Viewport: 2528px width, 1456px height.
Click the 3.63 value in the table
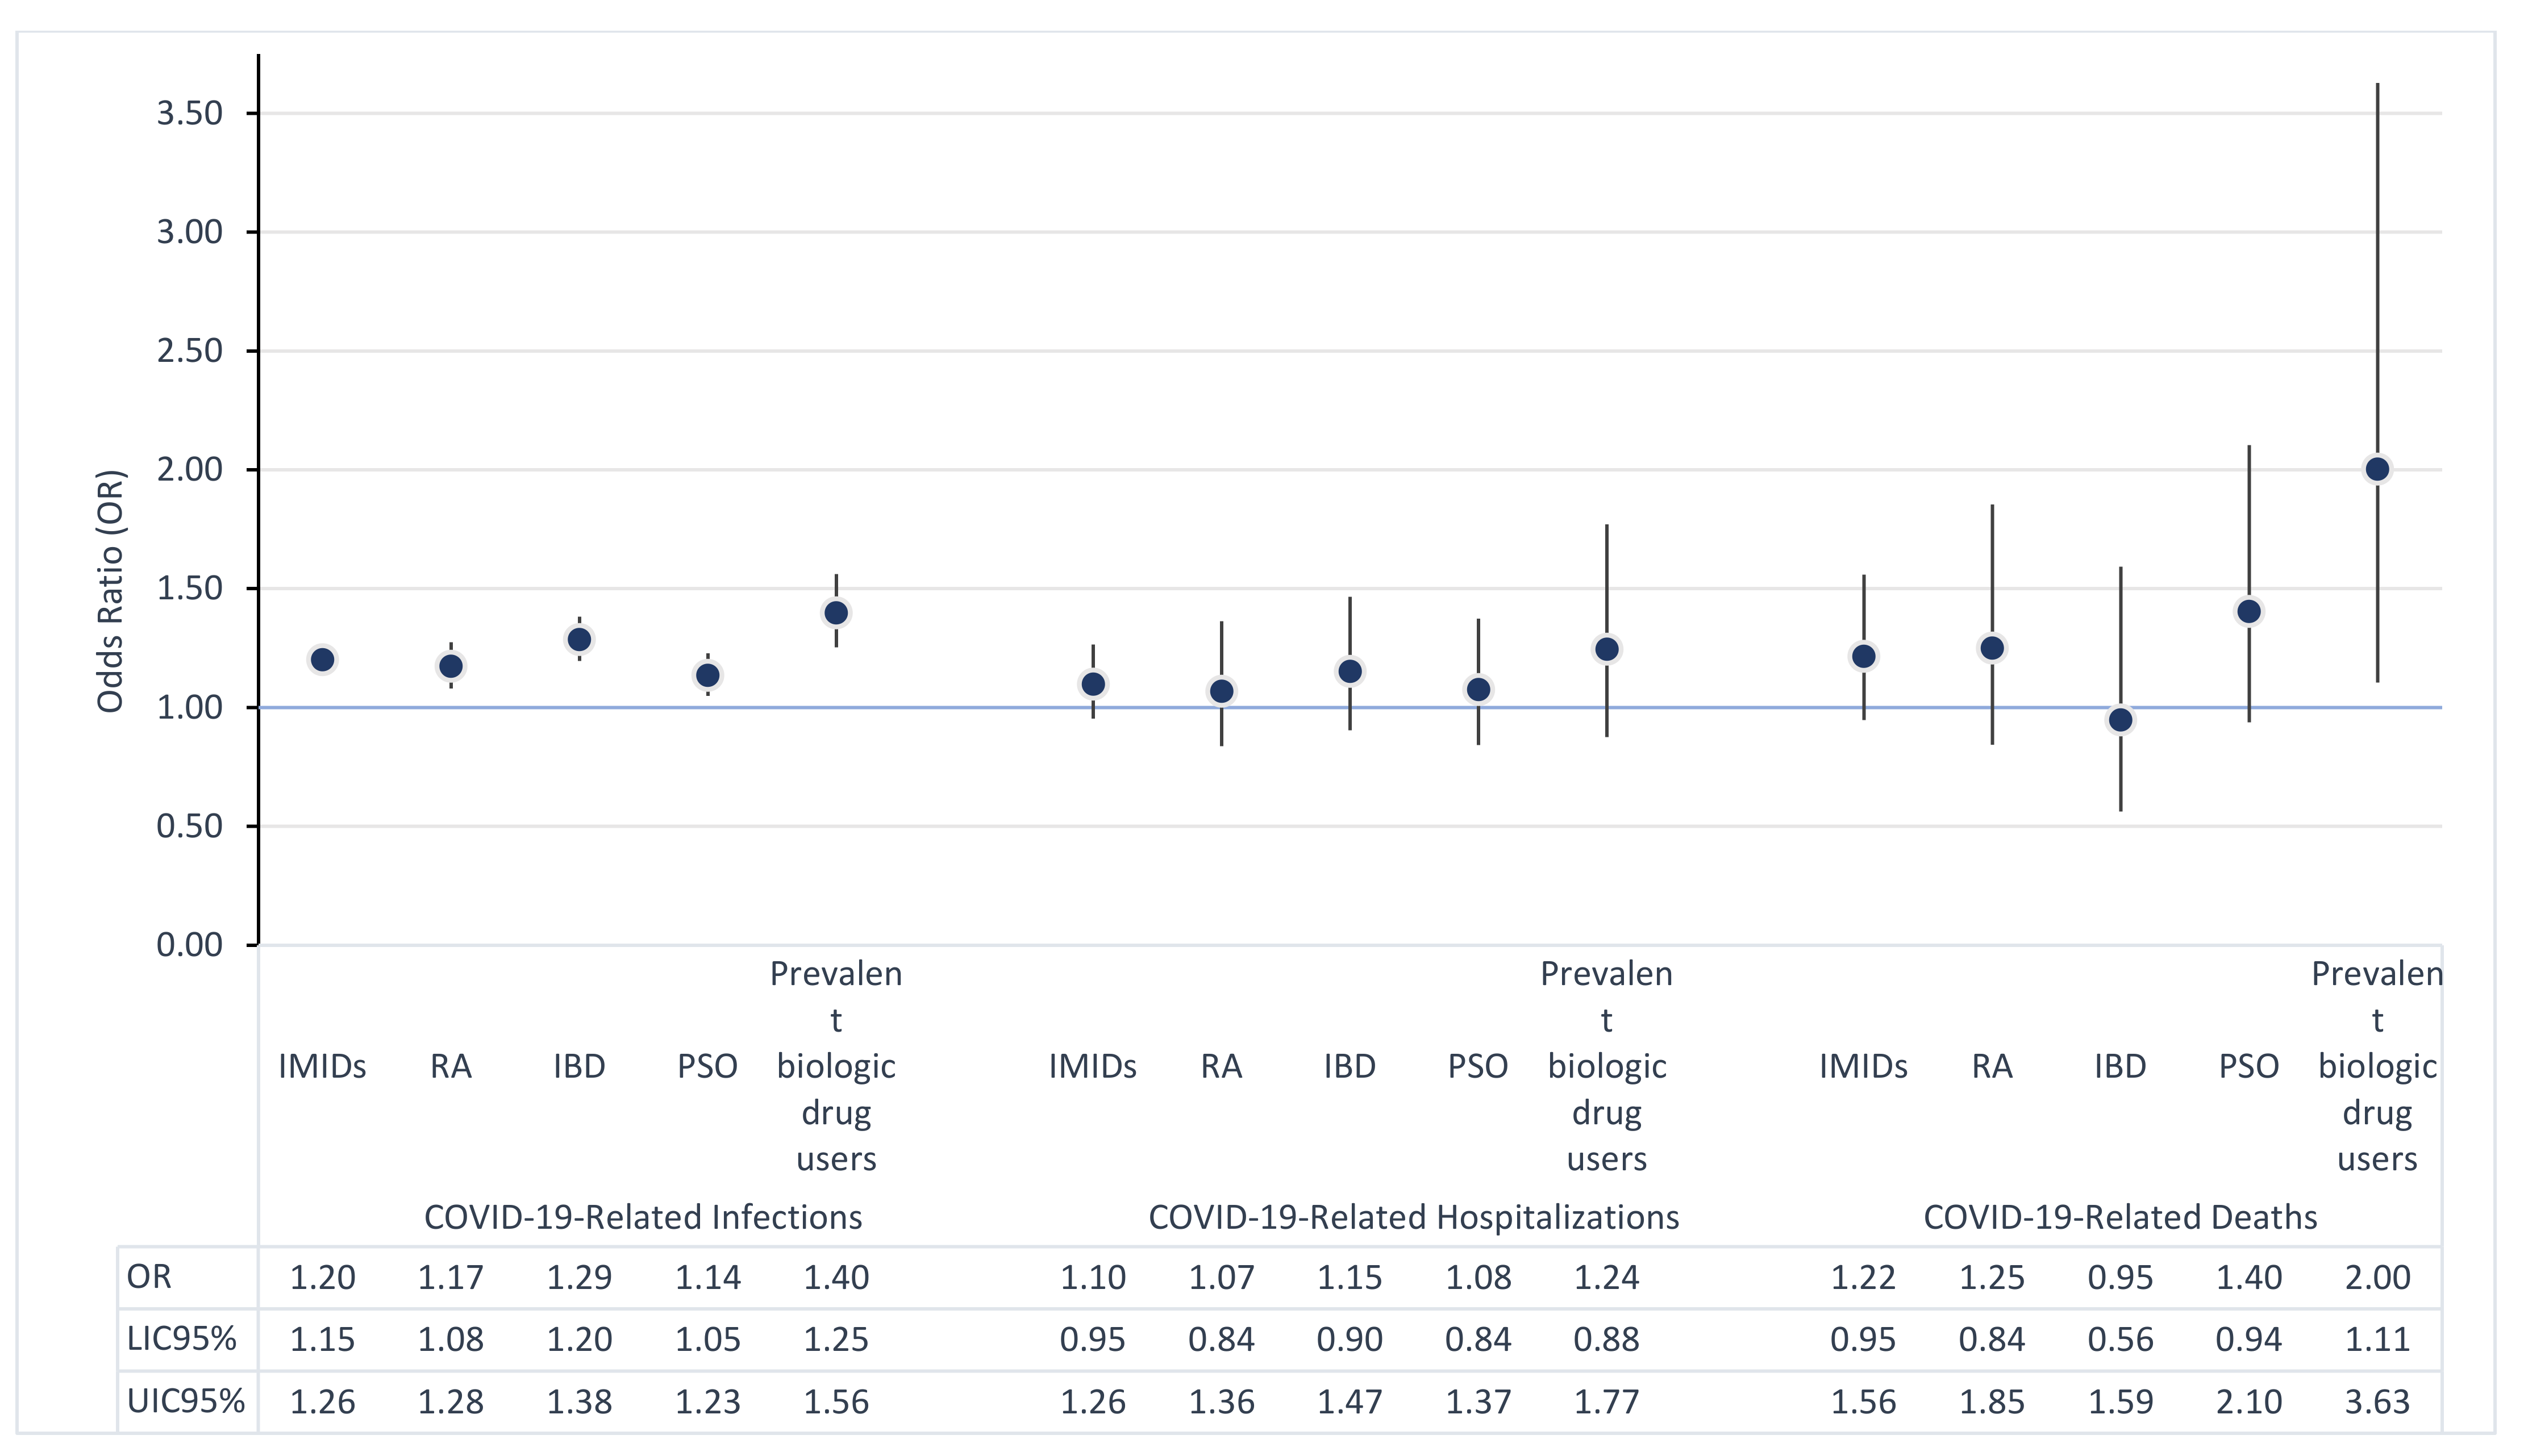[x=2377, y=1401]
